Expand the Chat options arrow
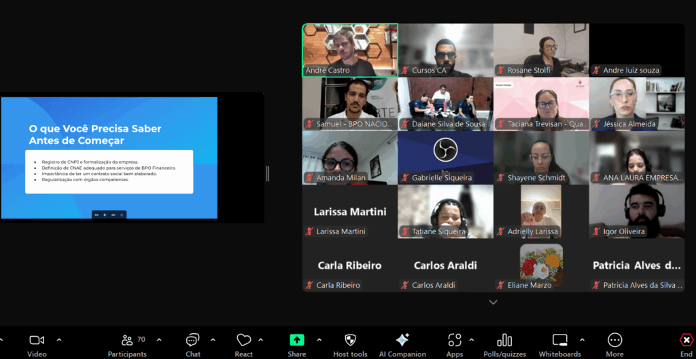This screenshot has width=696, height=359. pos(213,341)
